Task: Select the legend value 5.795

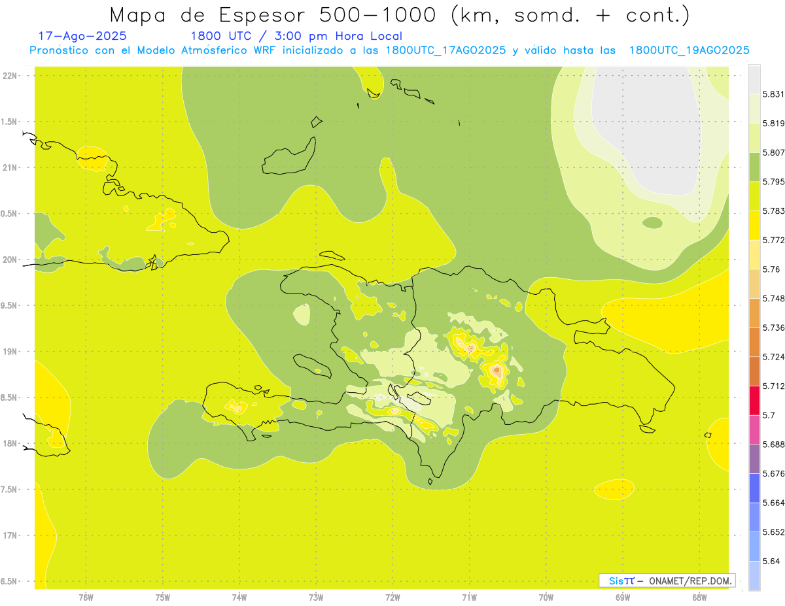Action: pos(774,182)
